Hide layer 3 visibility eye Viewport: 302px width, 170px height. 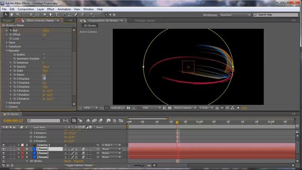tap(3, 149)
